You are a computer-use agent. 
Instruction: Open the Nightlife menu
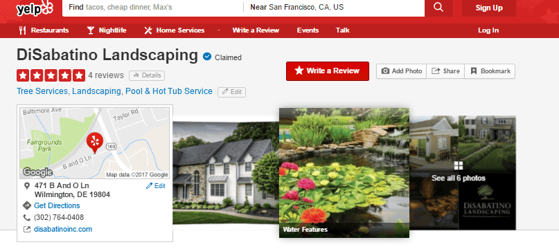107,30
